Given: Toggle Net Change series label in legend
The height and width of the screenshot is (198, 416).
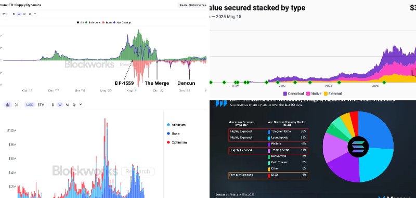Looking at the screenshot, I should click(123, 22).
